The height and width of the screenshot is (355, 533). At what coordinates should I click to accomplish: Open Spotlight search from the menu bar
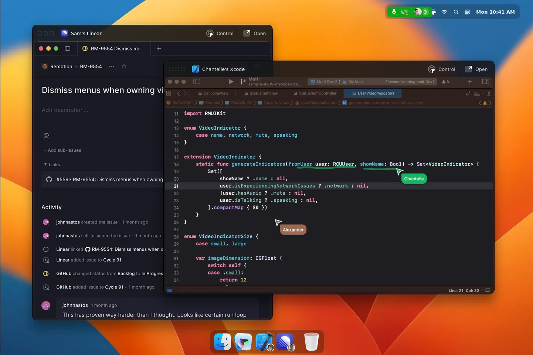click(456, 12)
